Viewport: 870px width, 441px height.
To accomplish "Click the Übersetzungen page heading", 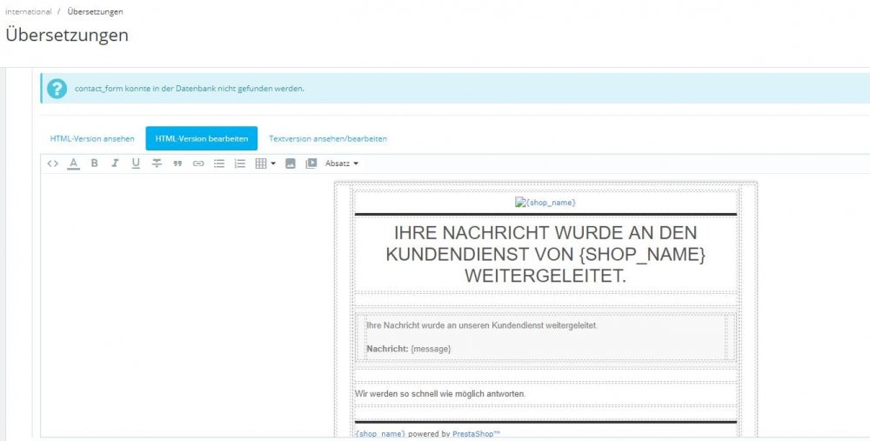I will pos(67,35).
